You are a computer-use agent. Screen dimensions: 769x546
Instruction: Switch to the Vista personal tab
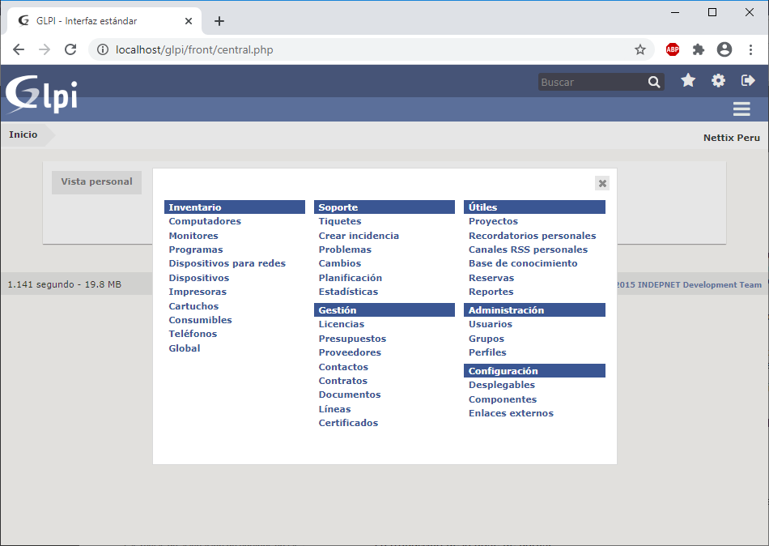[x=96, y=182]
